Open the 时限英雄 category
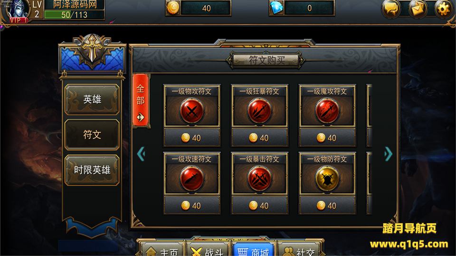The width and height of the screenshot is (456, 256). point(92,170)
